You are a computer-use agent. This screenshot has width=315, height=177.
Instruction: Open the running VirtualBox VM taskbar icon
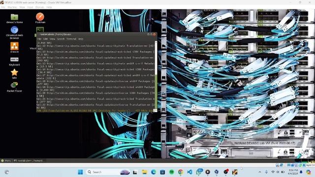[x=235, y=172]
